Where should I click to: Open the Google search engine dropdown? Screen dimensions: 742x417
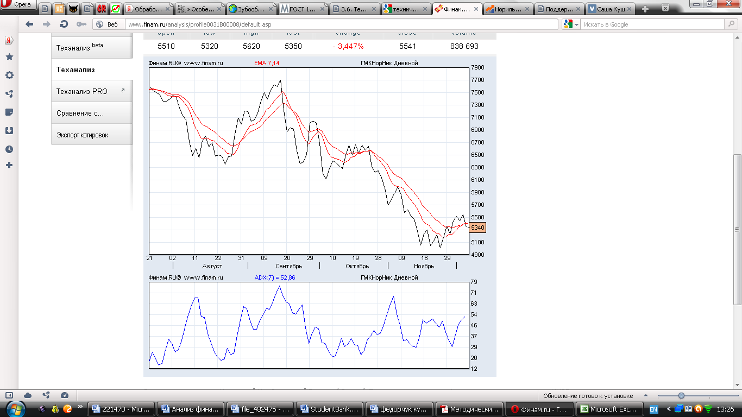pyautogui.click(x=571, y=24)
